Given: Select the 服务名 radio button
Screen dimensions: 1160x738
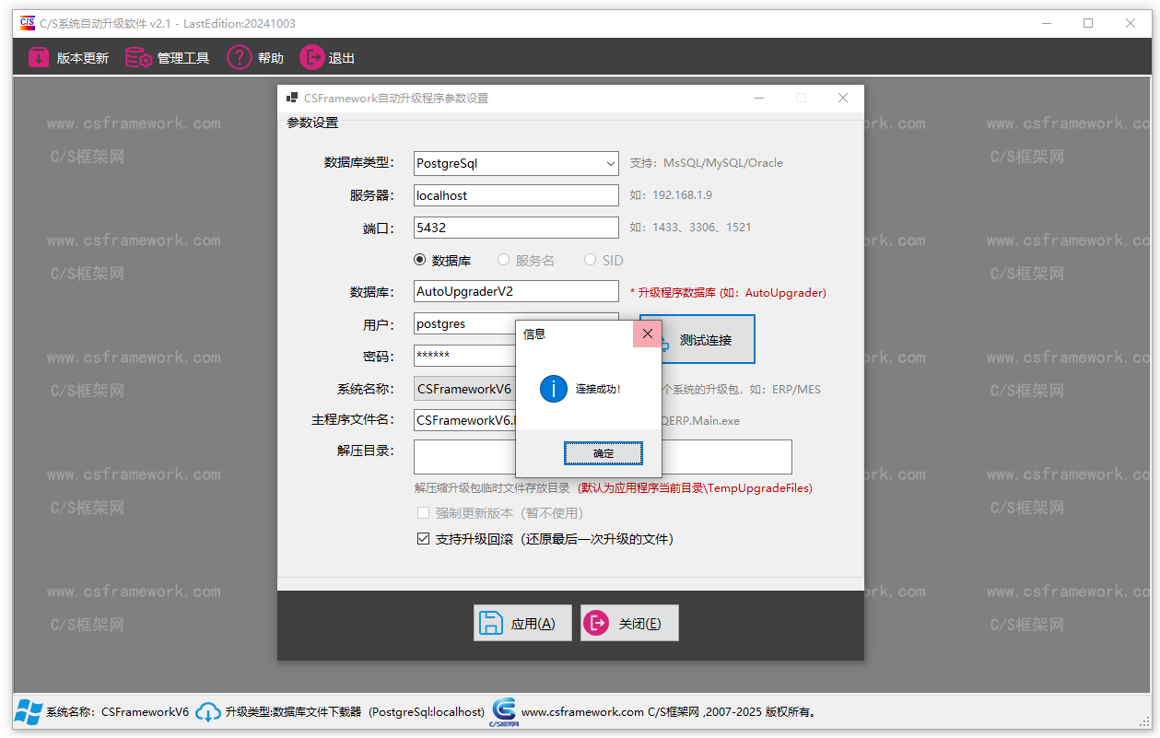Looking at the screenshot, I should point(503,260).
